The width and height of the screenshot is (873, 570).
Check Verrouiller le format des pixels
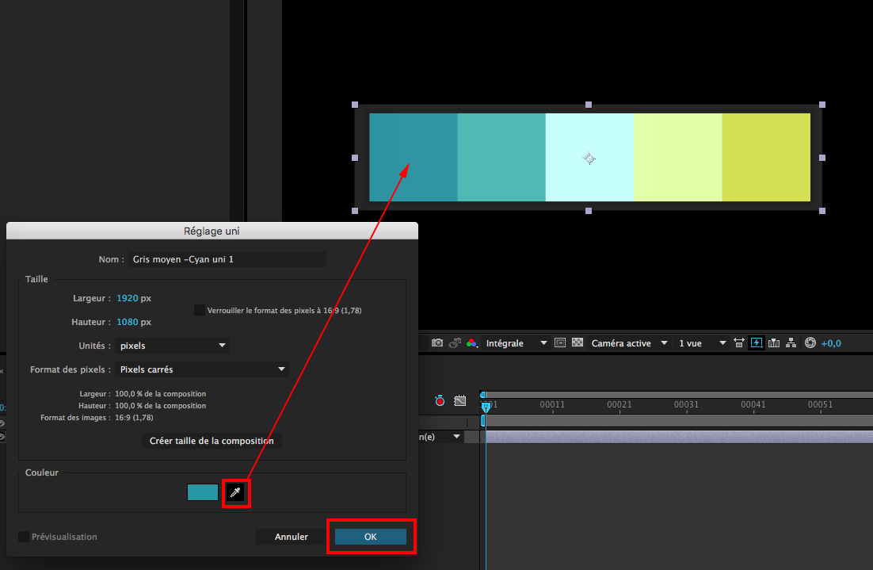[x=199, y=310]
